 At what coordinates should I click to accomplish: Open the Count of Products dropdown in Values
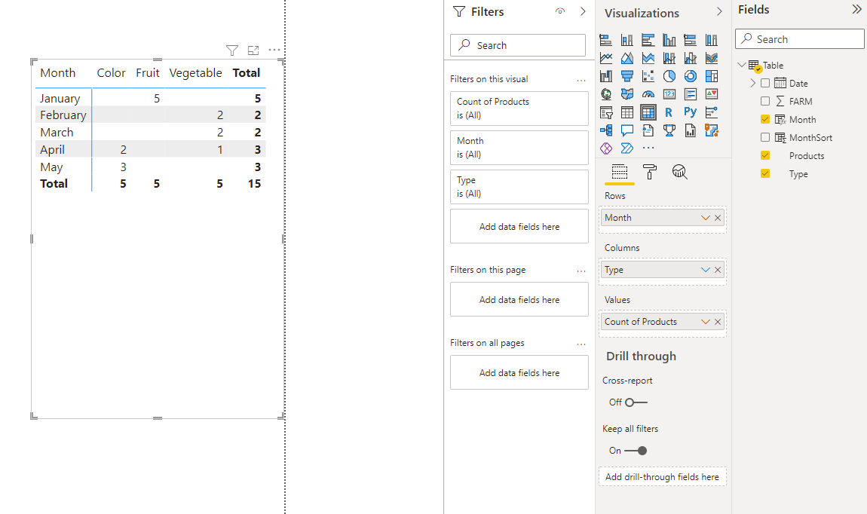705,322
